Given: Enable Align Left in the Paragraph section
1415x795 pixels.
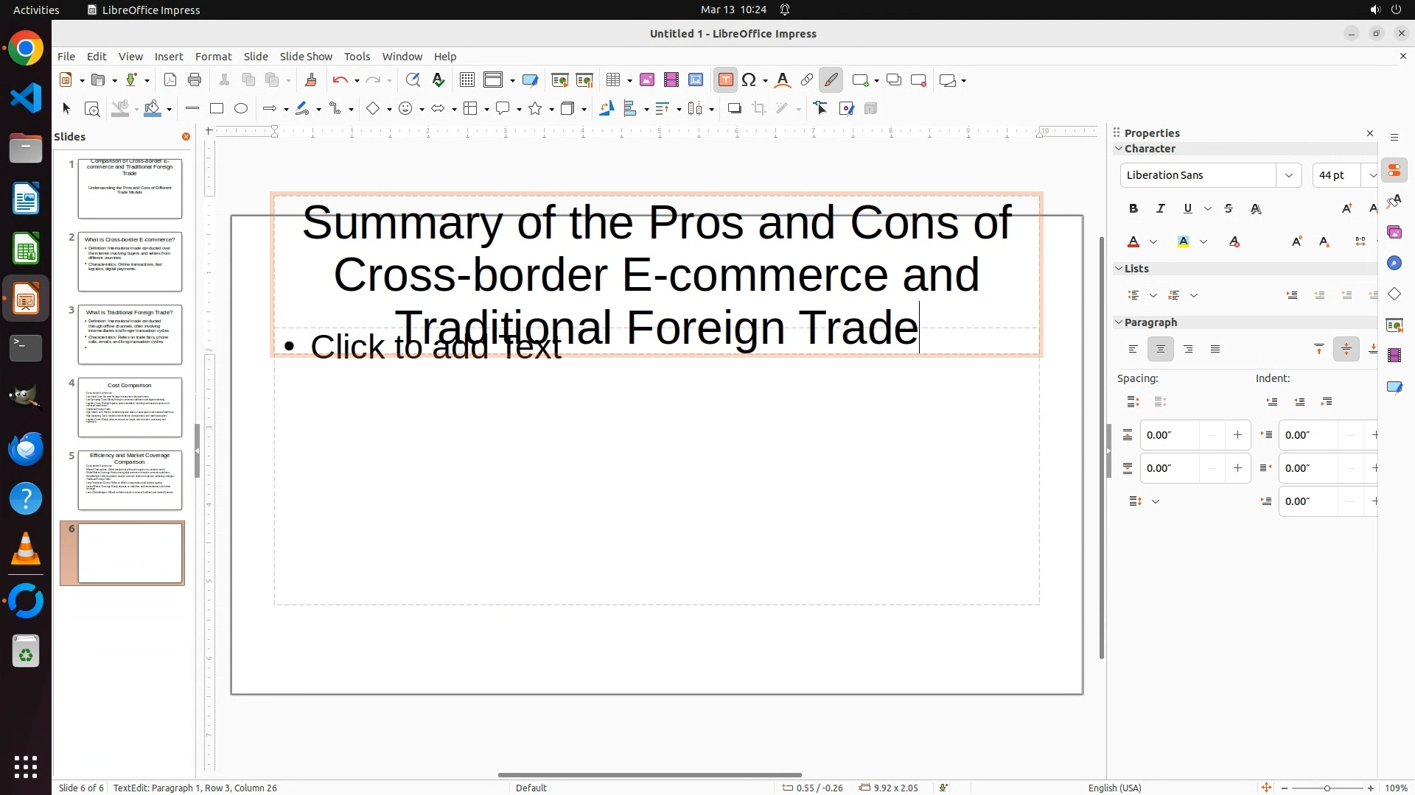Looking at the screenshot, I should coord(1133,350).
